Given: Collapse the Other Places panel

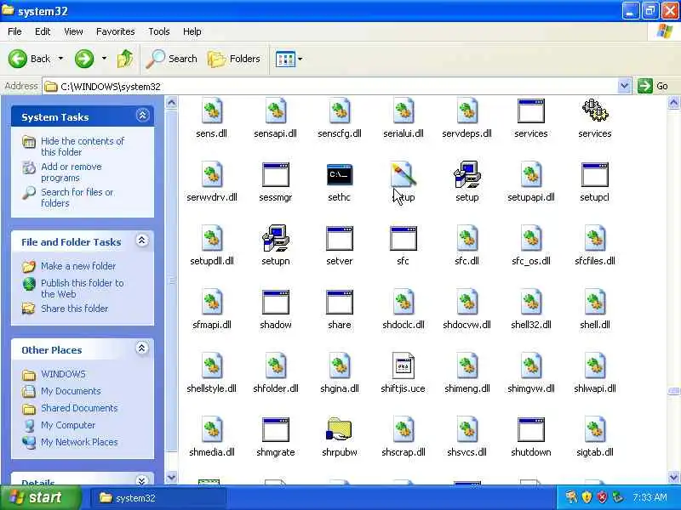Looking at the screenshot, I should (141, 348).
